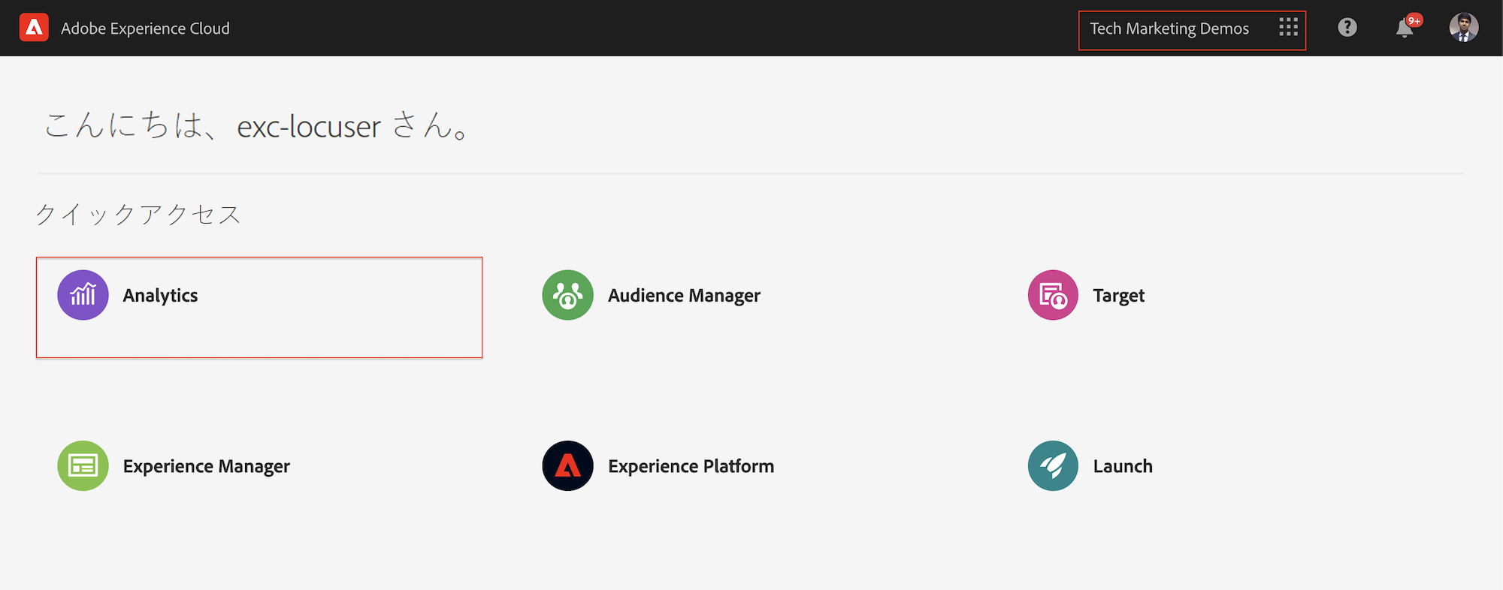Viewport: 1503px width, 590px height.
Task: Select the Target text label
Action: coord(1118,296)
